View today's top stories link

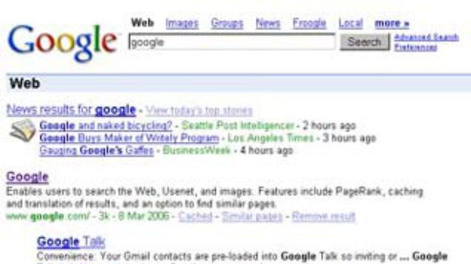point(199,111)
